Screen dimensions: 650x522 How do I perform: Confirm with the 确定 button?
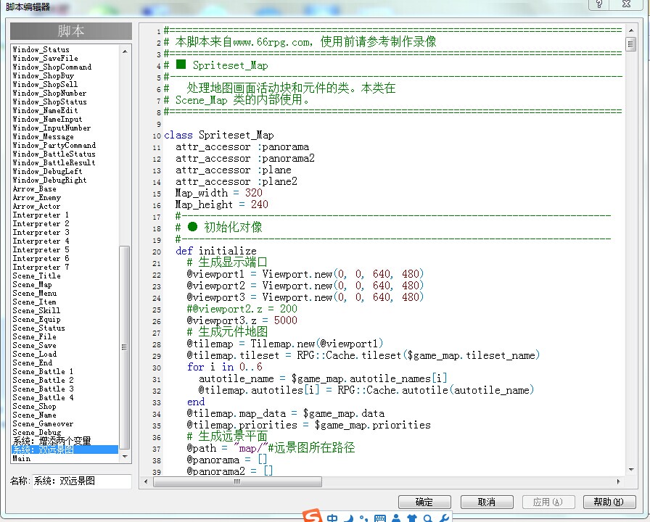pyautogui.click(x=424, y=502)
